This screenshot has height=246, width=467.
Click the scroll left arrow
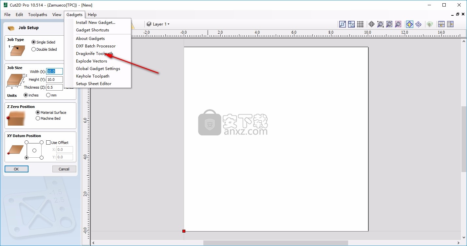(93, 243)
